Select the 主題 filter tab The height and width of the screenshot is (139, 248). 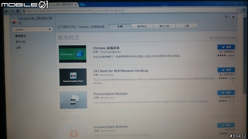[187, 26]
